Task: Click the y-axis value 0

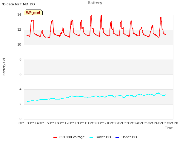Action: pyautogui.click(x=20, y=119)
